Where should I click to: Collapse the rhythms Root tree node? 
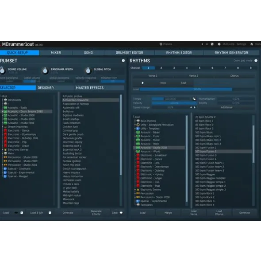[x=134, y=117]
